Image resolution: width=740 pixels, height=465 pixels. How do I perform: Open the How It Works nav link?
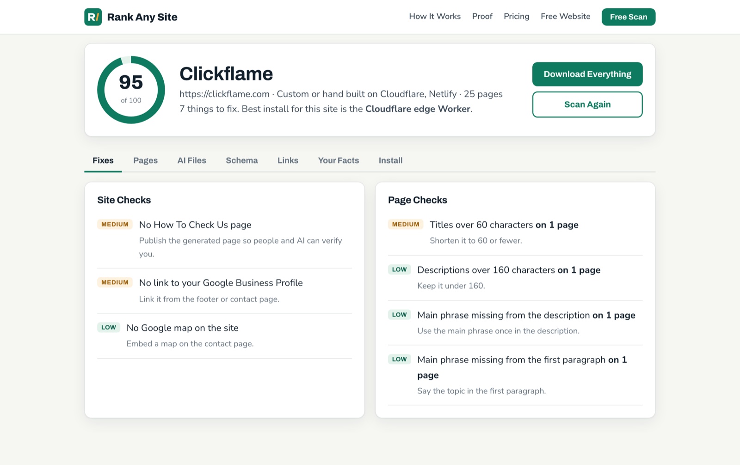tap(435, 17)
